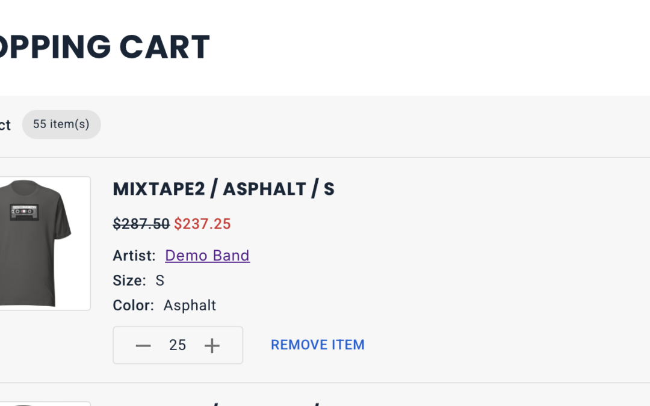Click the Artist label text
Image resolution: width=650 pixels, height=406 pixels.
click(x=134, y=256)
